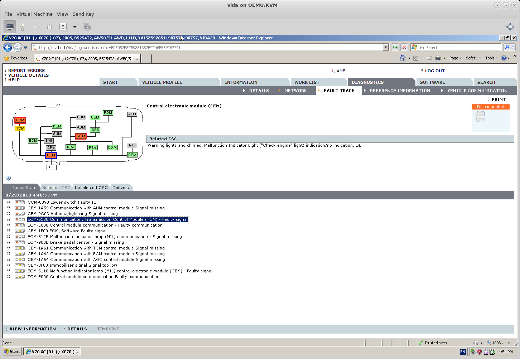Image resolution: width=520 pixels, height=359 pixels.
Task: Click the blue information icon below diagram
Action: (x=8, y=178)
